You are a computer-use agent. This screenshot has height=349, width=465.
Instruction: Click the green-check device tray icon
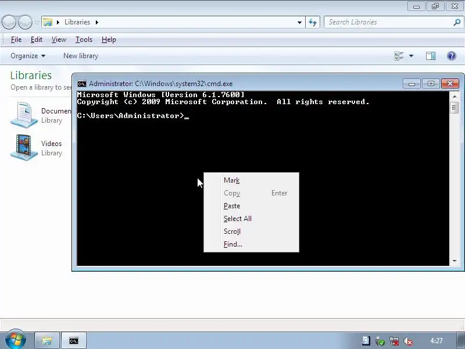380,341
